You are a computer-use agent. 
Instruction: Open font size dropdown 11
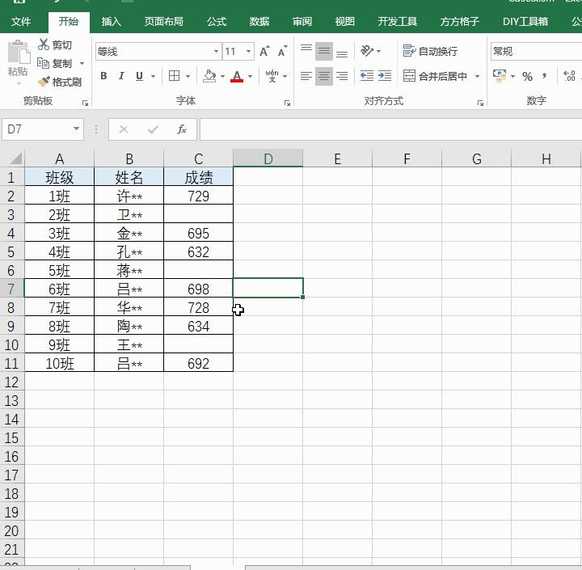point(248,51)
